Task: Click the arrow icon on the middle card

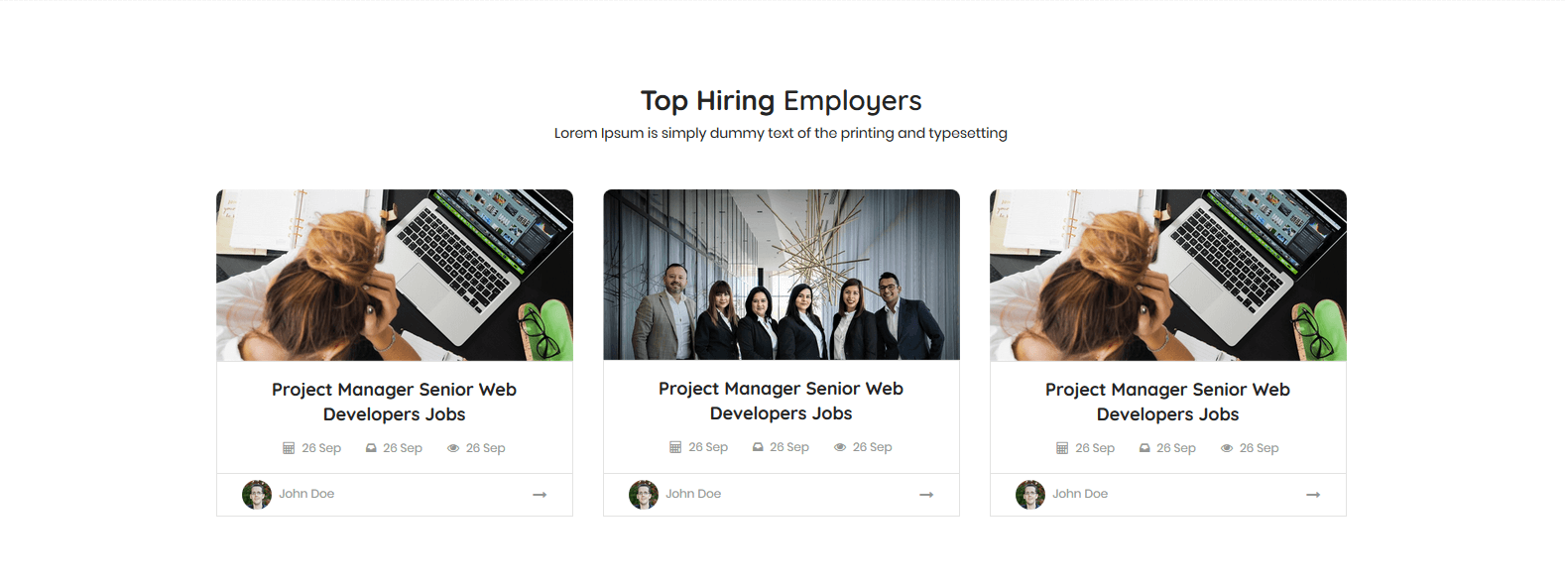Action: [x=926, y=495]
